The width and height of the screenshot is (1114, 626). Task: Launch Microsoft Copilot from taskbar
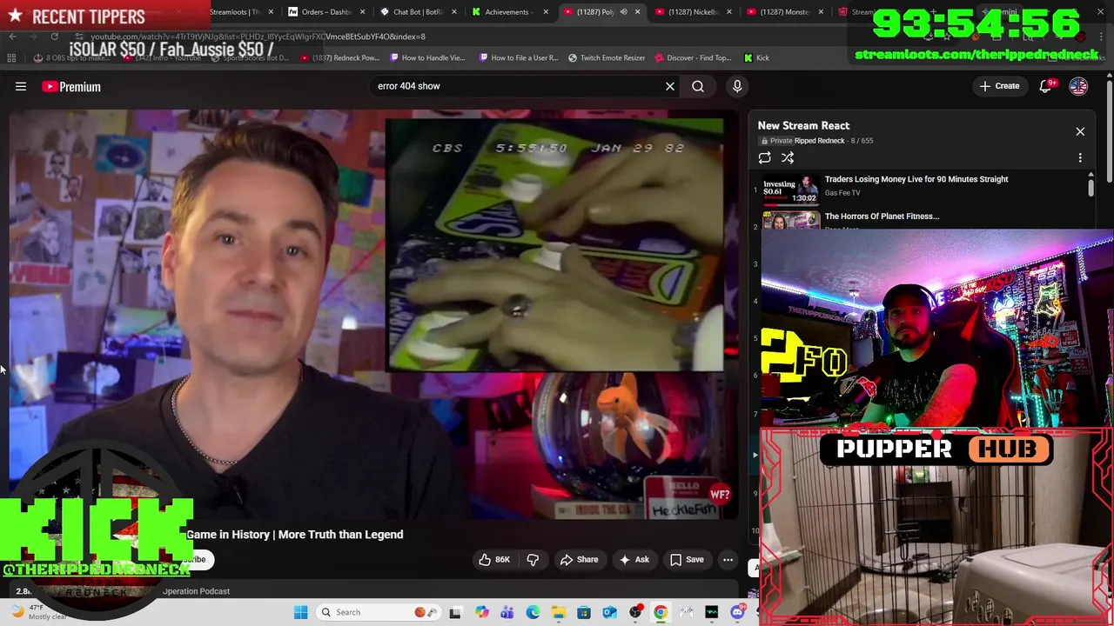click(481, 612)
